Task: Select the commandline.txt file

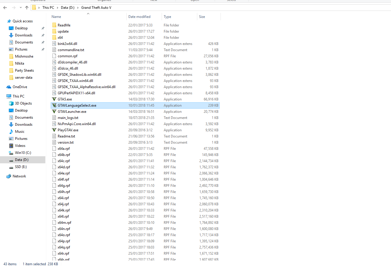Action: click(x=71, y=50)
